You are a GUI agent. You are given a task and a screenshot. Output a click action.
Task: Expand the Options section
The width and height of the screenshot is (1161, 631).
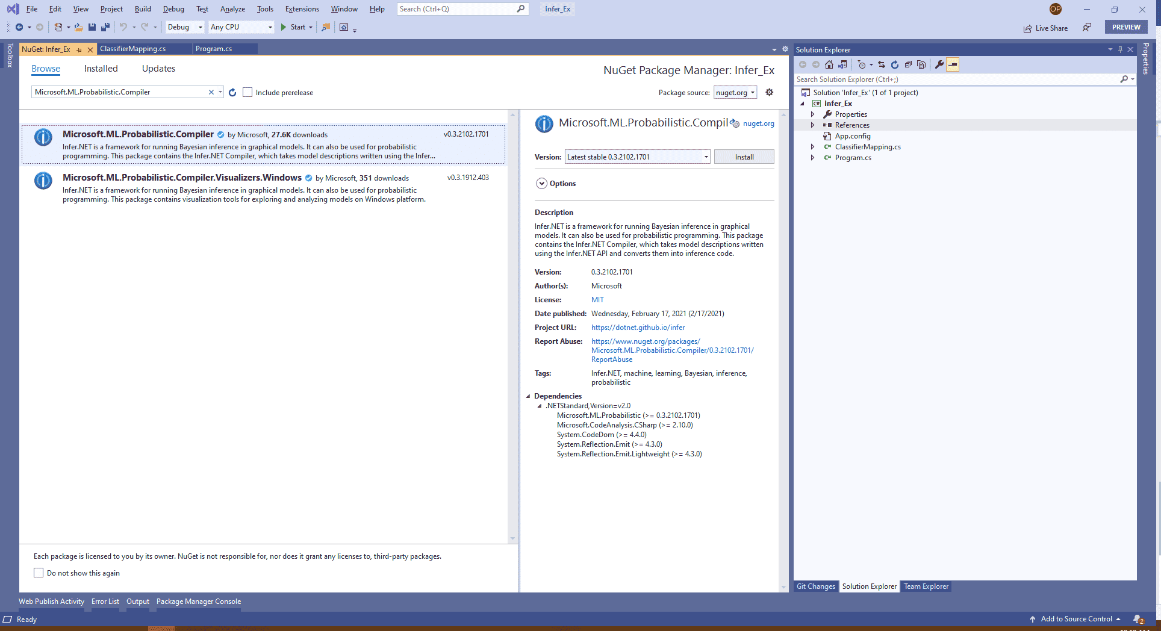[x=541, y=184]
